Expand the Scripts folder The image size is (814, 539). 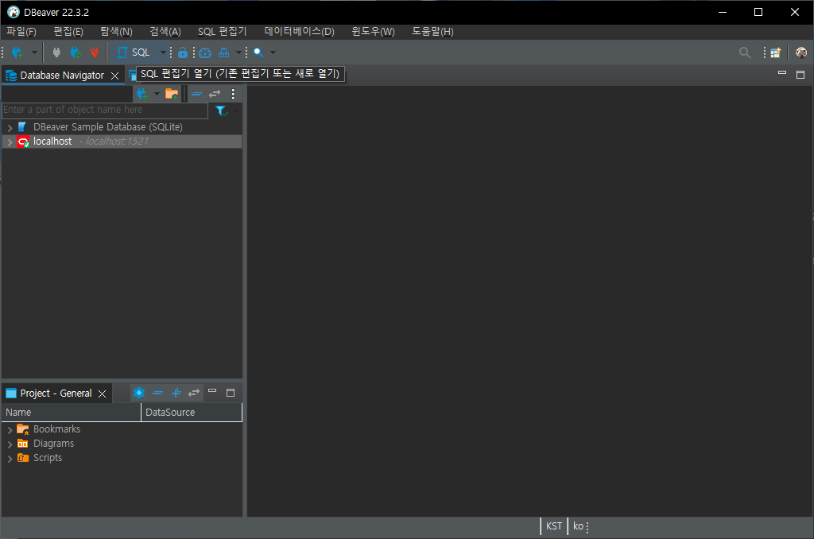click(10, 459)
